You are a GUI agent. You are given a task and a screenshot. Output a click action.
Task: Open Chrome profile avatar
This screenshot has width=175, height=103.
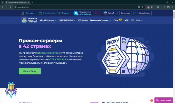[168, 7]
